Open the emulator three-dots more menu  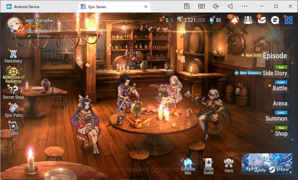coord(244,7)
